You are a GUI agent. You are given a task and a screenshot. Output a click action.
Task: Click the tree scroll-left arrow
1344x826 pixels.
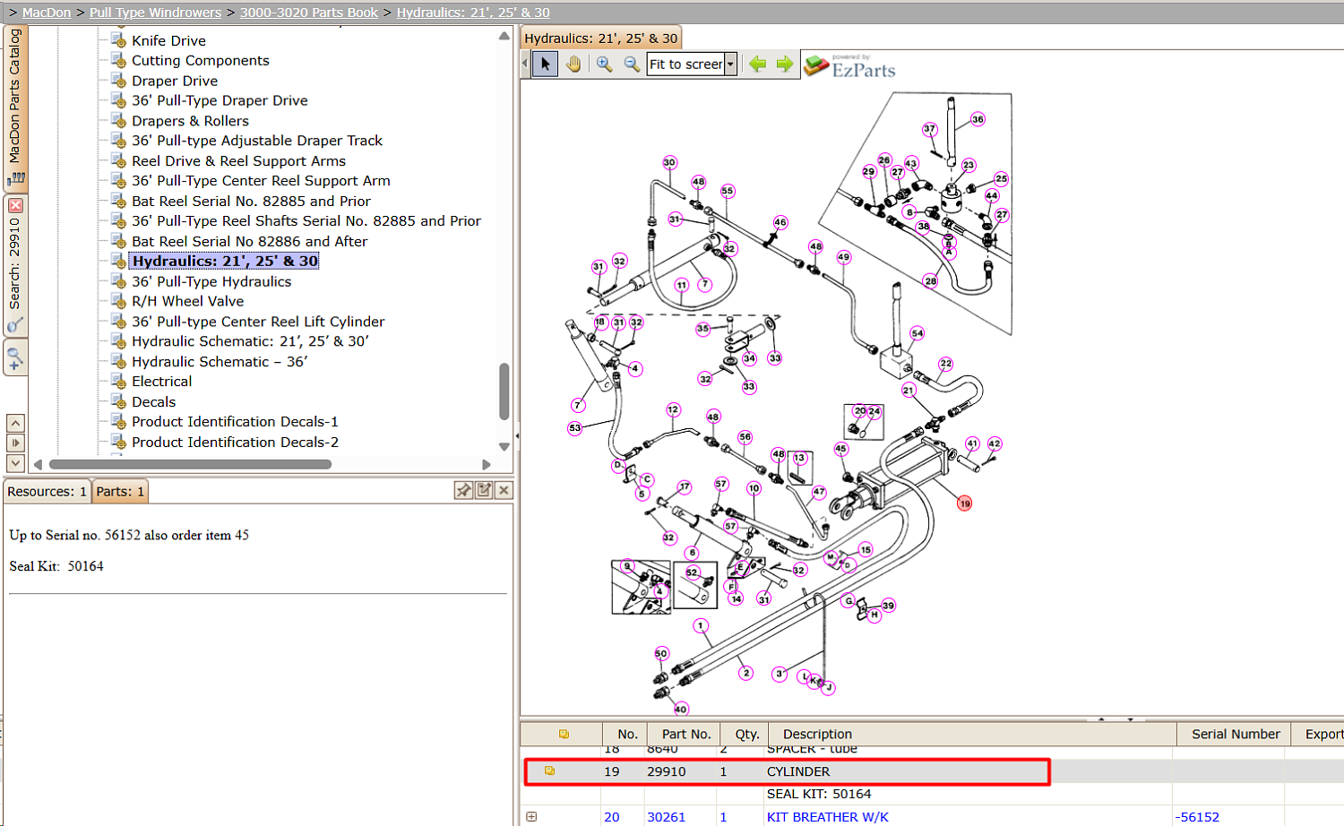click(38, 464)
